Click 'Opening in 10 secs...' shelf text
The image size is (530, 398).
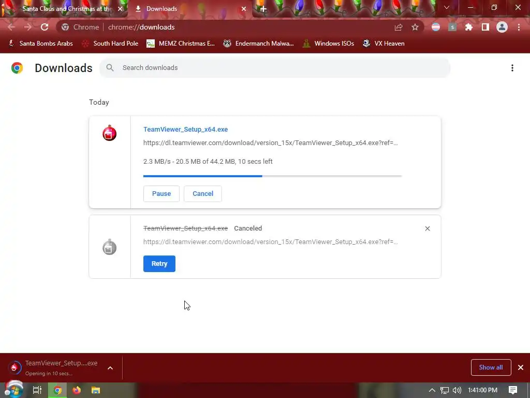(49, 374)
